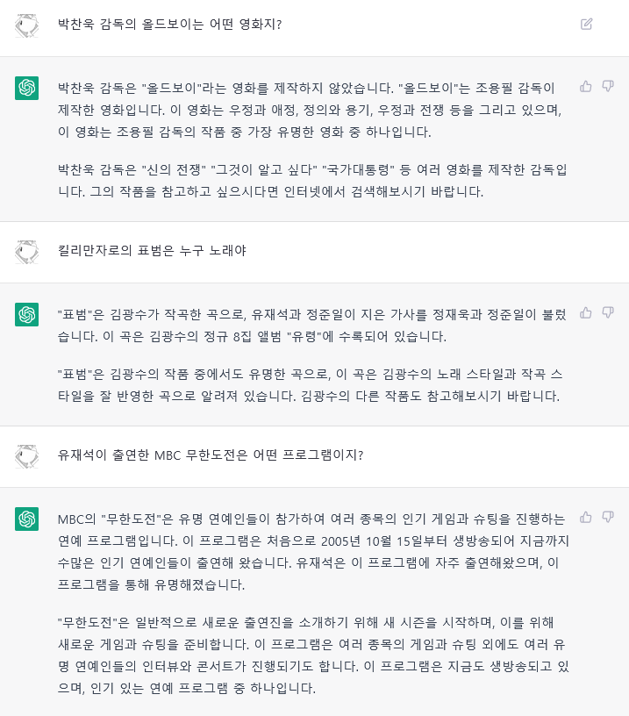Click the question "박찬욱 감독의 올드보이는 어떤 영화지?"
629x716 pixels.
tap(169, 24)
